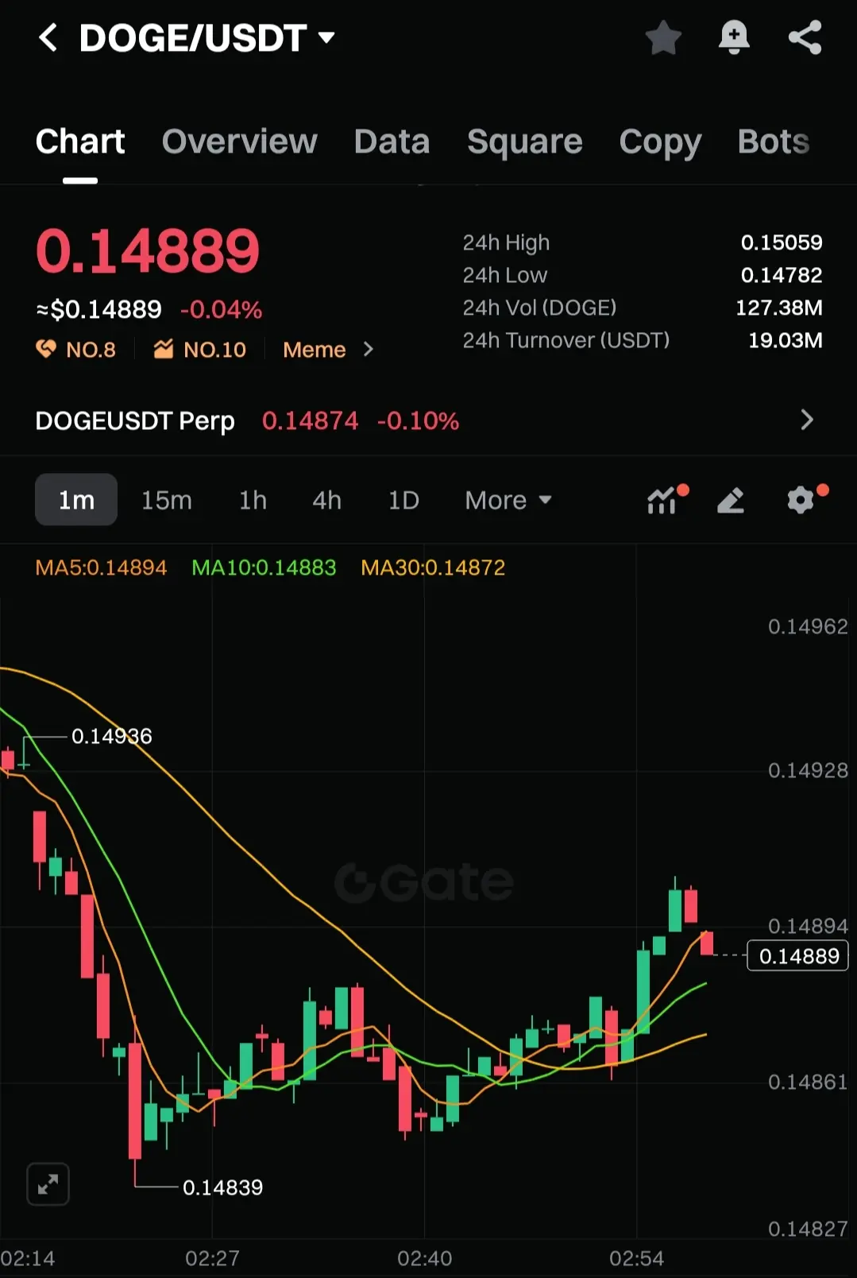Open price alert bell icon
The height and width of the screenshot is (1278, 857).
[x=734, y=37]
